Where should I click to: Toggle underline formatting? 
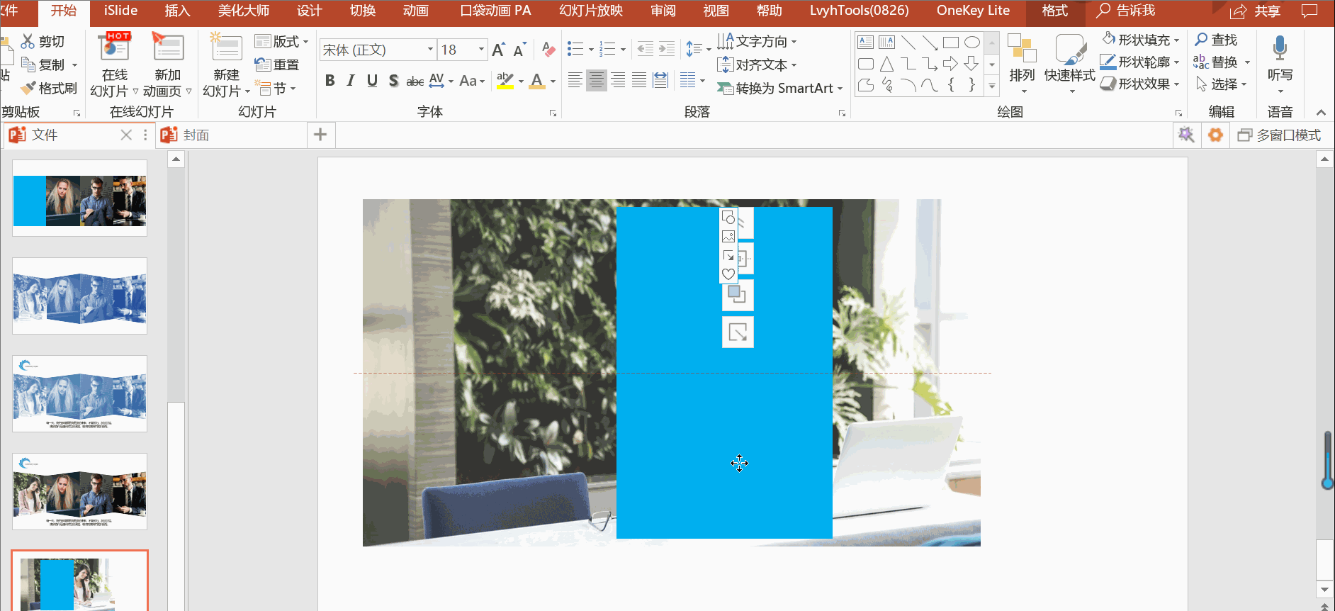click(372, 81)
